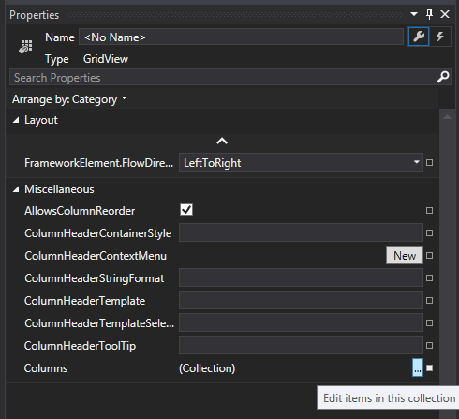This screenshot has height=419, width=459.
Task: Click the GridView element type icon
Action: coord(25,47)
